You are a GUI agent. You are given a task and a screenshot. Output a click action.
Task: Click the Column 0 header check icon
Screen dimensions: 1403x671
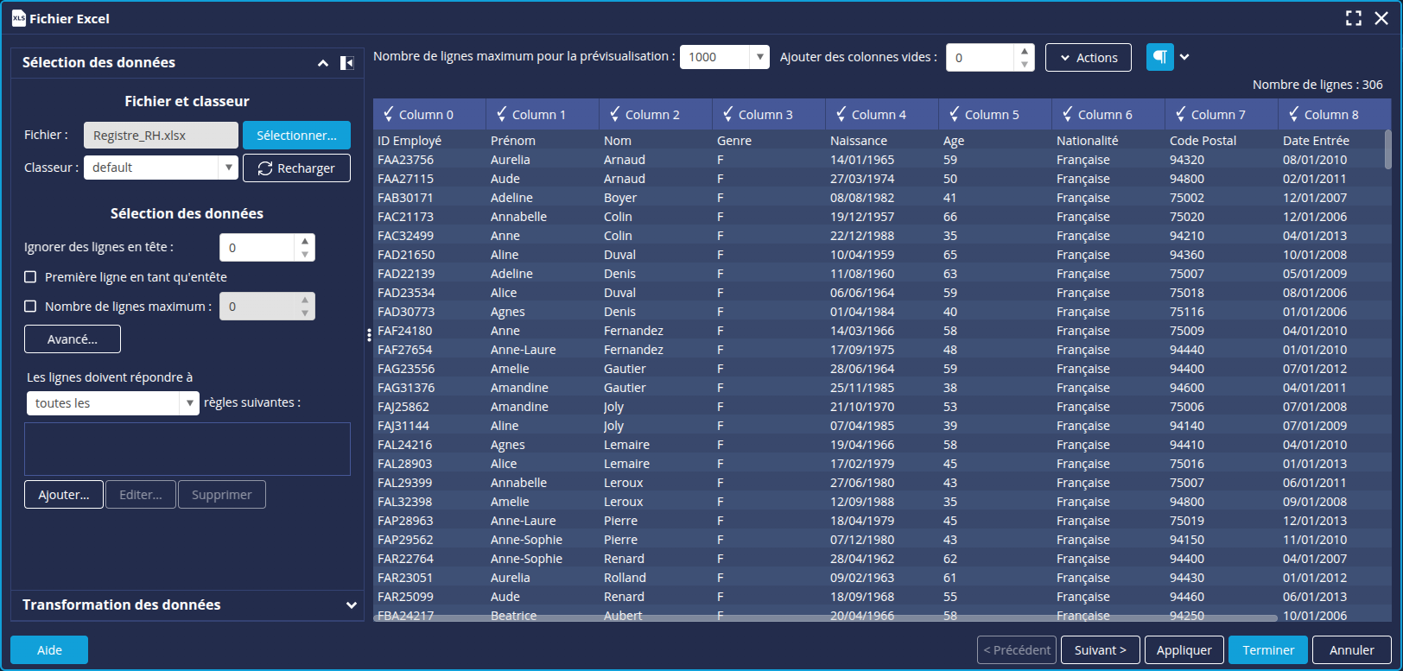point(388,114)
